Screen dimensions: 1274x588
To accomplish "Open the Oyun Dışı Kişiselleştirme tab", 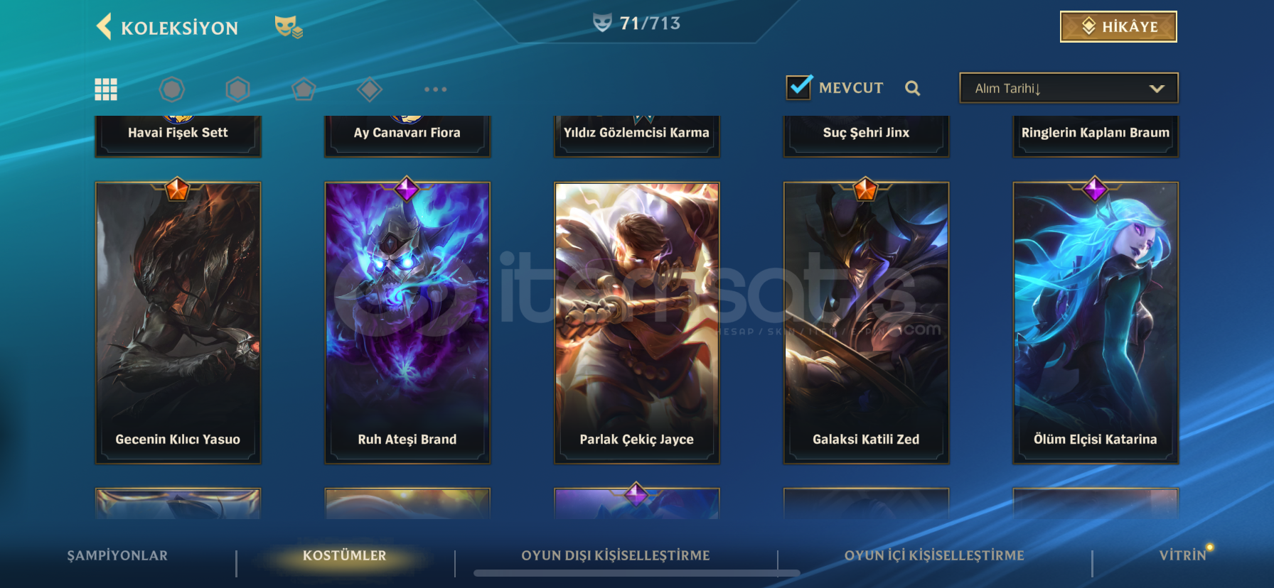I will pyautogui.click(x=616, y=555).
